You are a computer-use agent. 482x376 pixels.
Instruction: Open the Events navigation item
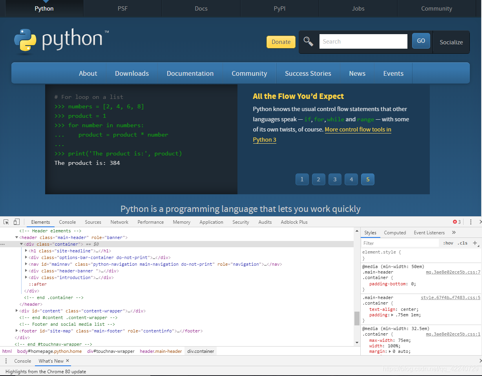(393, 73)
